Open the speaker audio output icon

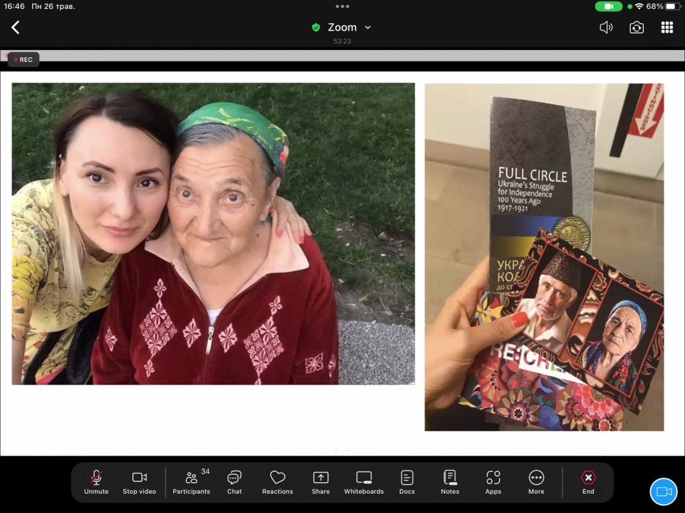tap(606, 28)
